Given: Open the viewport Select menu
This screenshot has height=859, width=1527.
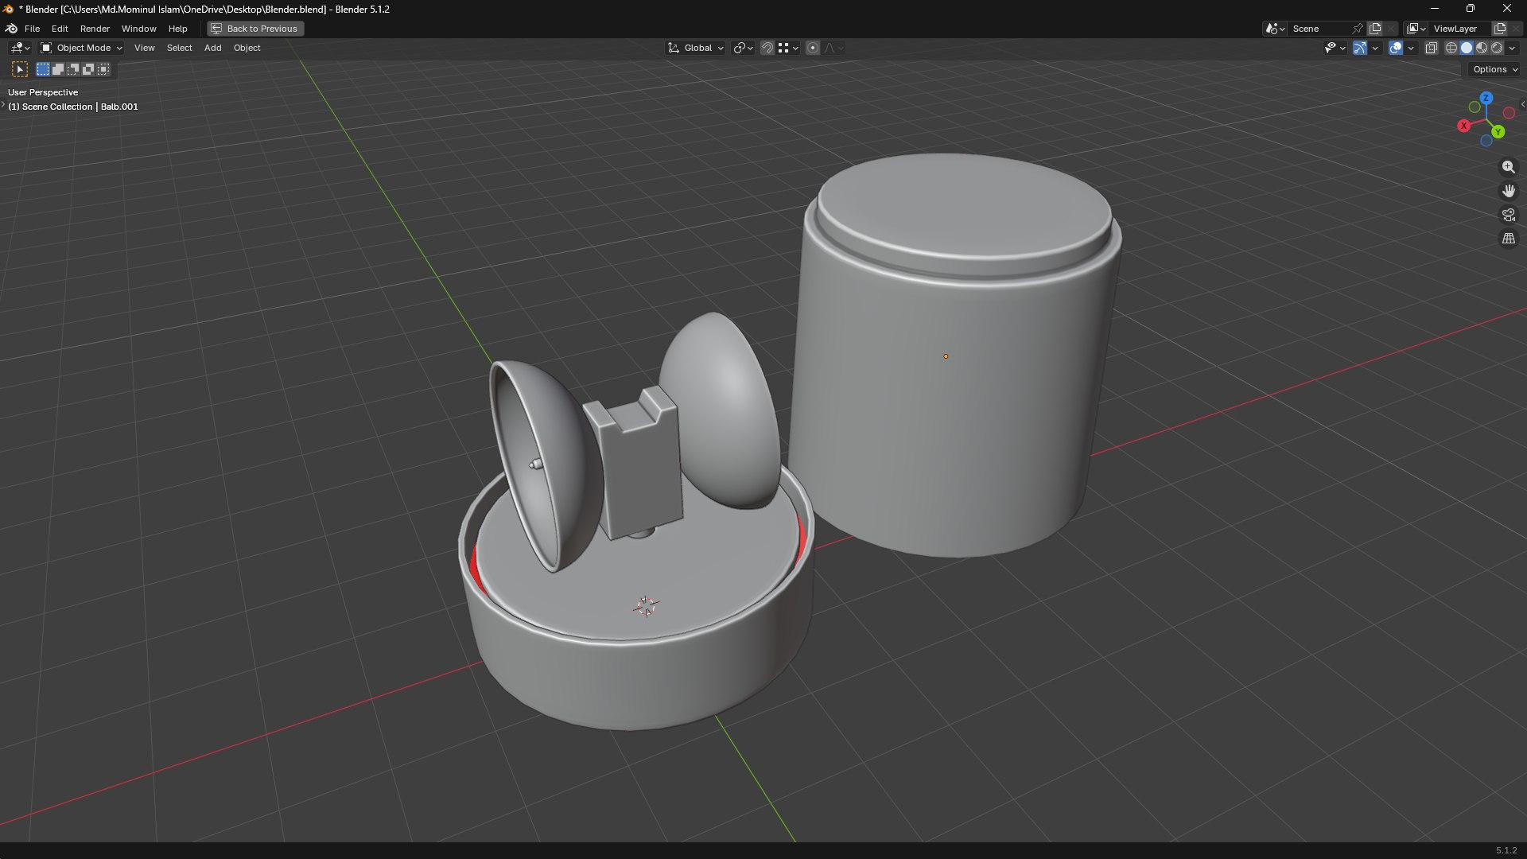Looking at the screenshot, I should point(179,48).
